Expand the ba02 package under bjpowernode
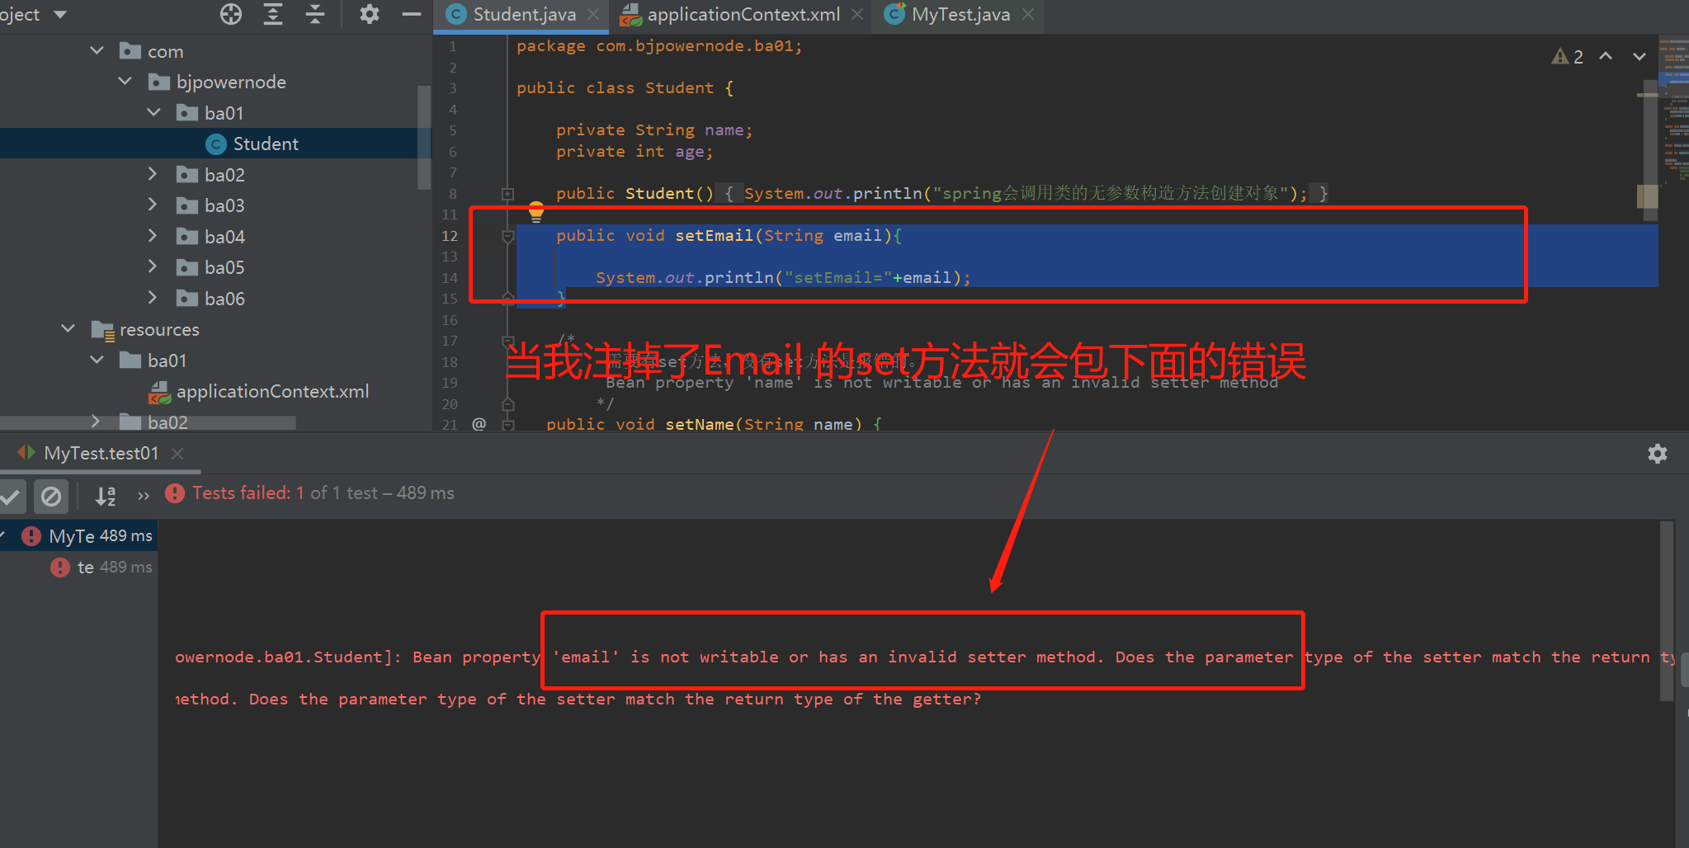This screenshot has height=848, width=1689. click(x=153, y=174)
